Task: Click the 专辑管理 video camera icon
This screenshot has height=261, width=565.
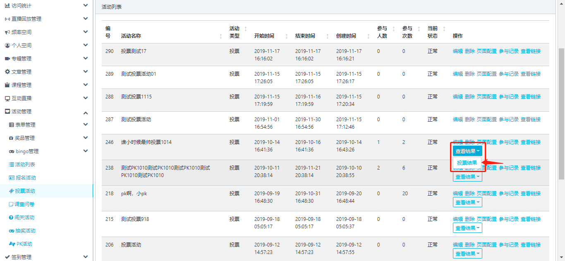Action: tap(7, 59)
